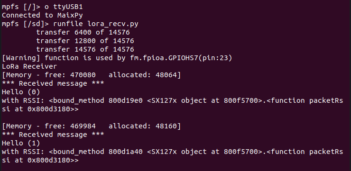Image resolution: width=351 pixels, height=171 pixels.
Task: Click the 'o ttyUSB1' command text
Action: (x=64, y=7)
